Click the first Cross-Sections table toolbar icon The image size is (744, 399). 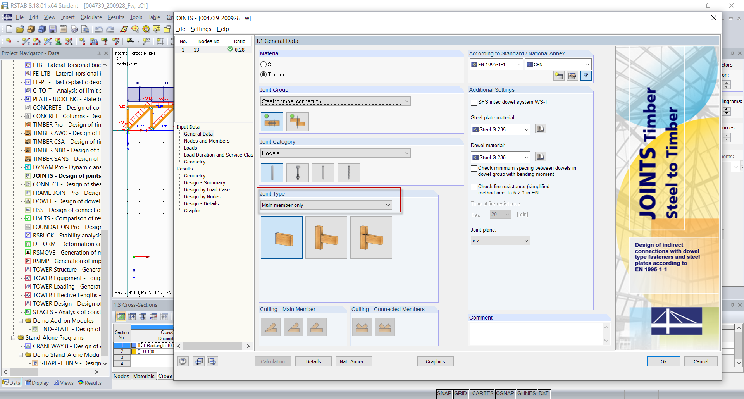click(x=121, y=316)
